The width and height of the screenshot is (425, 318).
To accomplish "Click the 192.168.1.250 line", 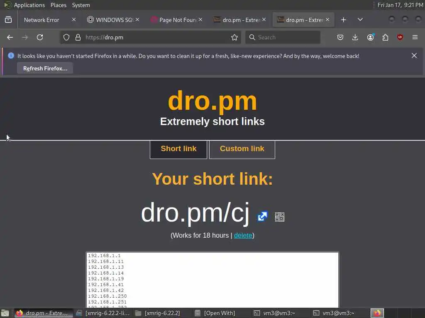I will click(107, 296).
